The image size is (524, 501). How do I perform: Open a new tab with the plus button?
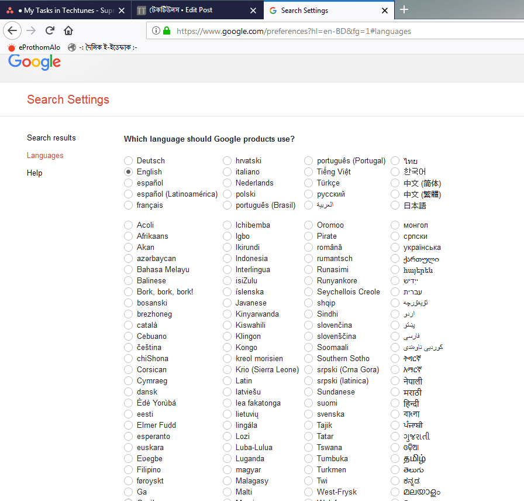coord(404,10)
